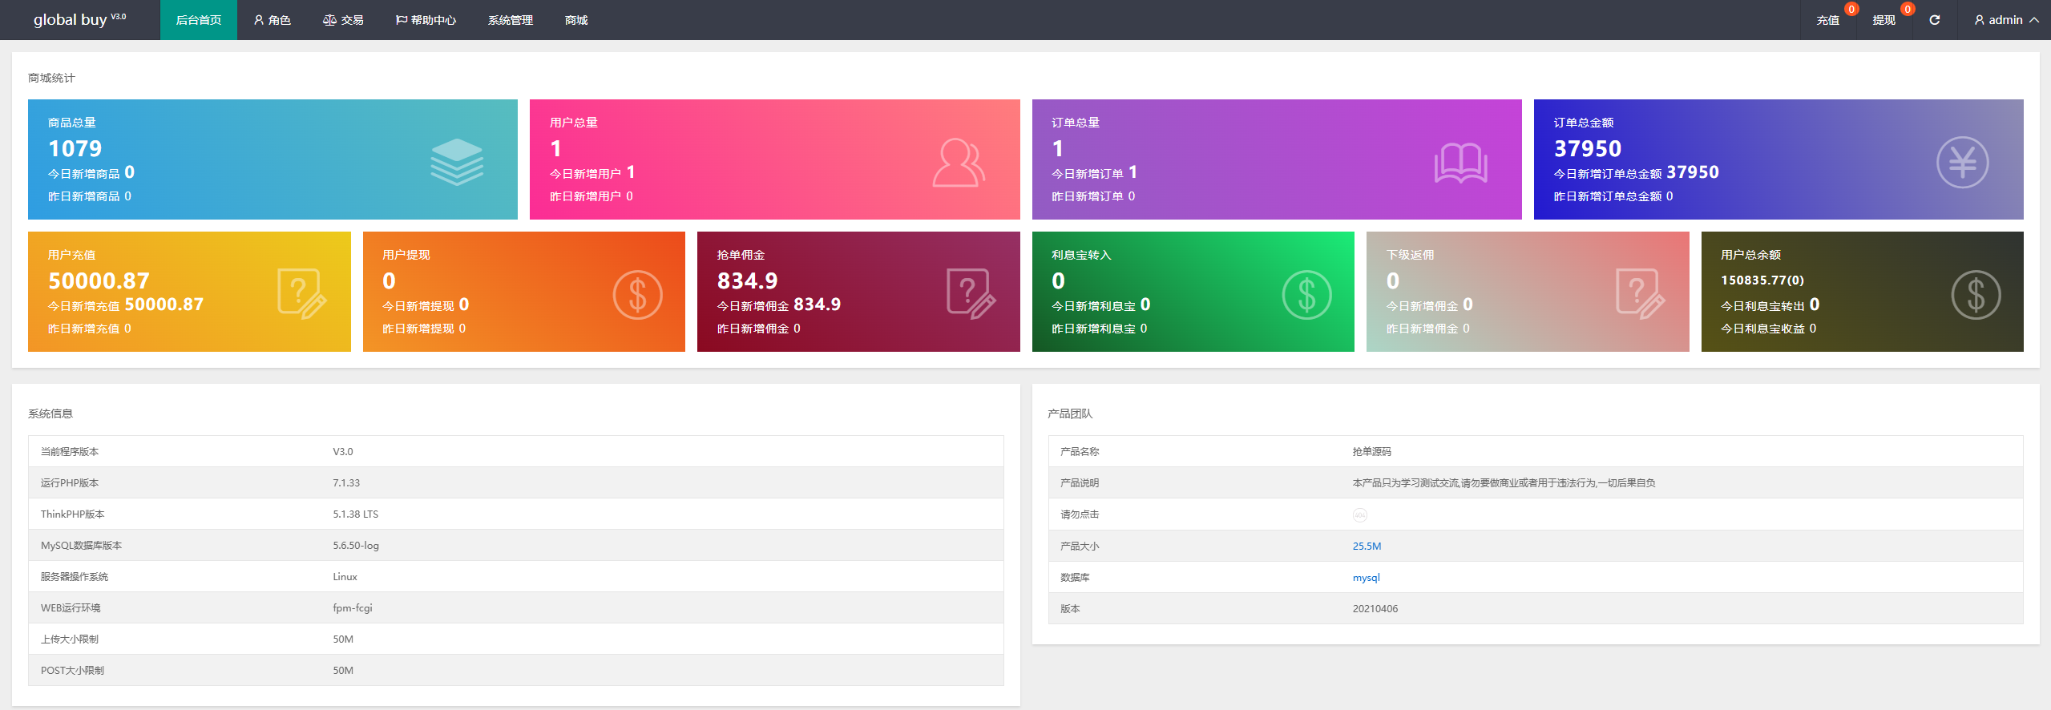The image size is (2051, 710).
Task: Click the 产品团队 section heading
Action: tap(1069, 413)
